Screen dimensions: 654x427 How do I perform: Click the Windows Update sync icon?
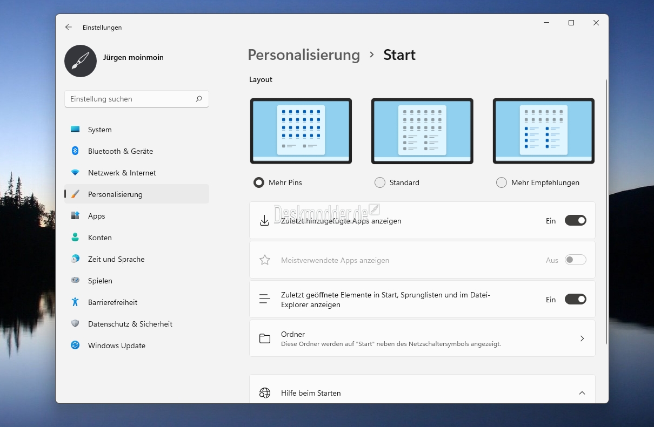click(x=75, y=345)
